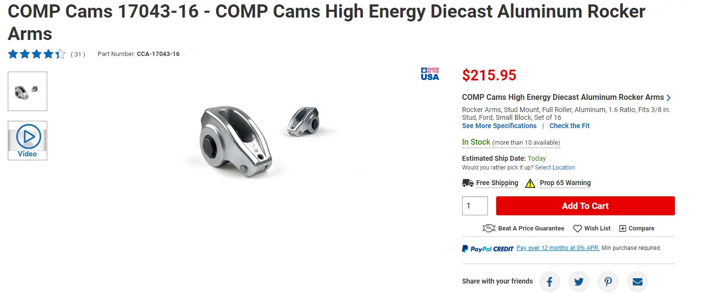Open Select Location pickup link
The width and height of the screenshot is (727, 304).
tap(555, 168)
